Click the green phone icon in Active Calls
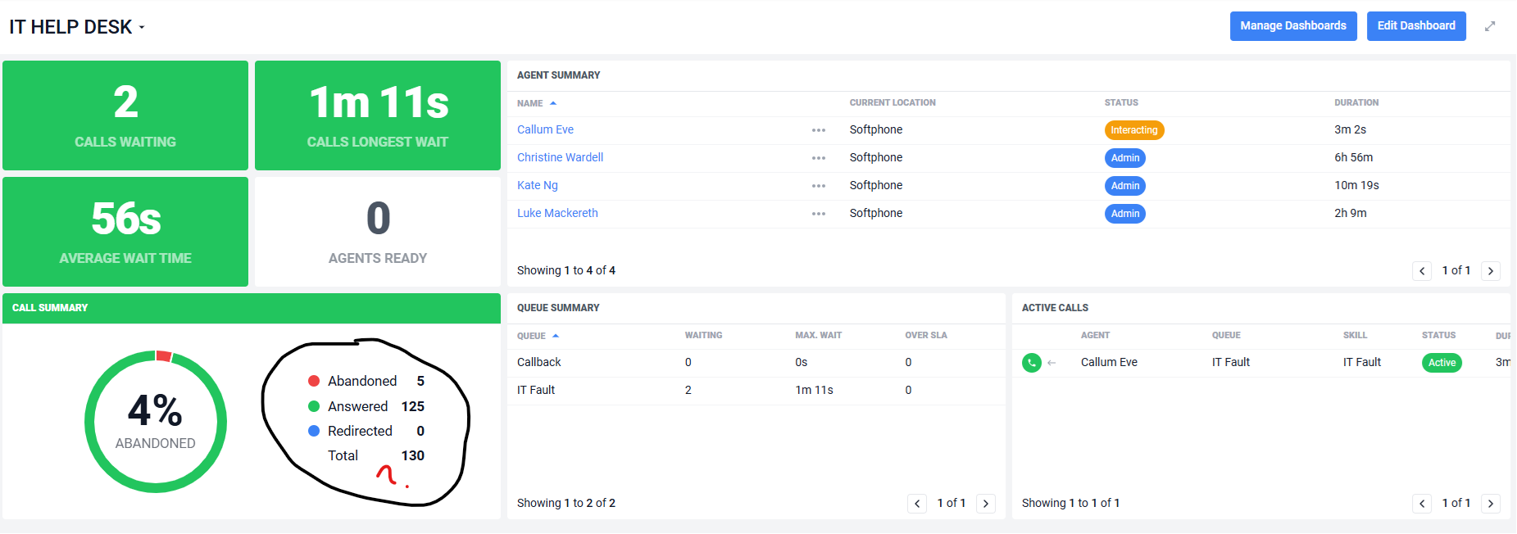Viewport: 1517px width, 534px height. (x=1032, y=363)
